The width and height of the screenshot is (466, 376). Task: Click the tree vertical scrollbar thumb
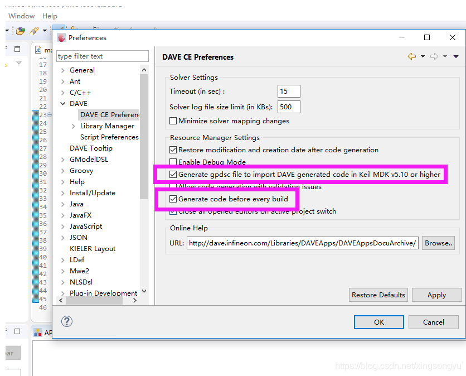click(144, 137)
